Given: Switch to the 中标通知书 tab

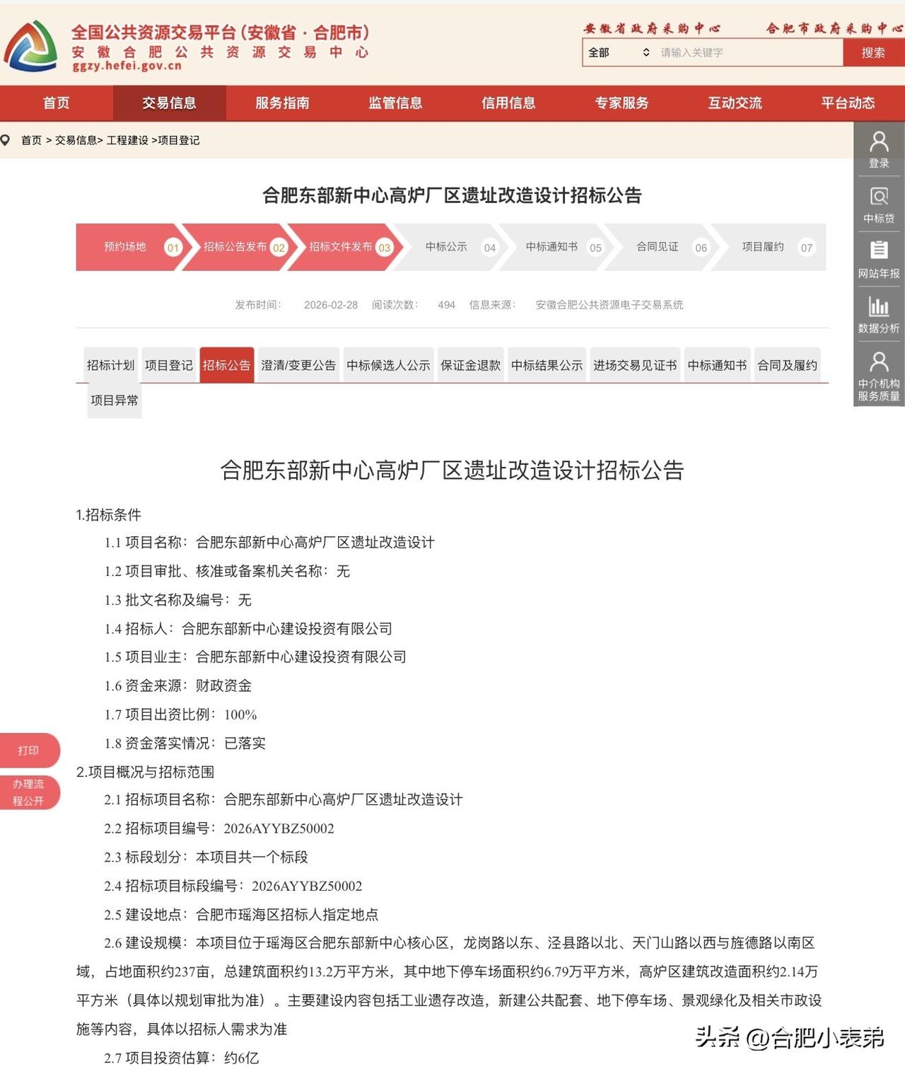Looking at the screenshot, I should pos(716,365).
